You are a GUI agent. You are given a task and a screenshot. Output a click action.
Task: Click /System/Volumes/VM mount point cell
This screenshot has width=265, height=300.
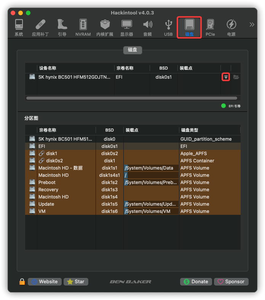pyautogui.click(x=151, y=211)
